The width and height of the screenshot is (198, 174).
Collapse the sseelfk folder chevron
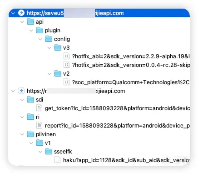[40, 152]
